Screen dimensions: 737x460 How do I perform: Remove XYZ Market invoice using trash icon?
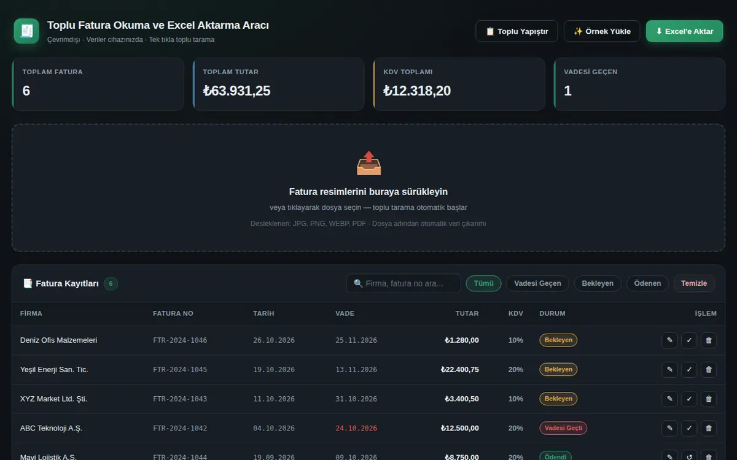[709, 399]
